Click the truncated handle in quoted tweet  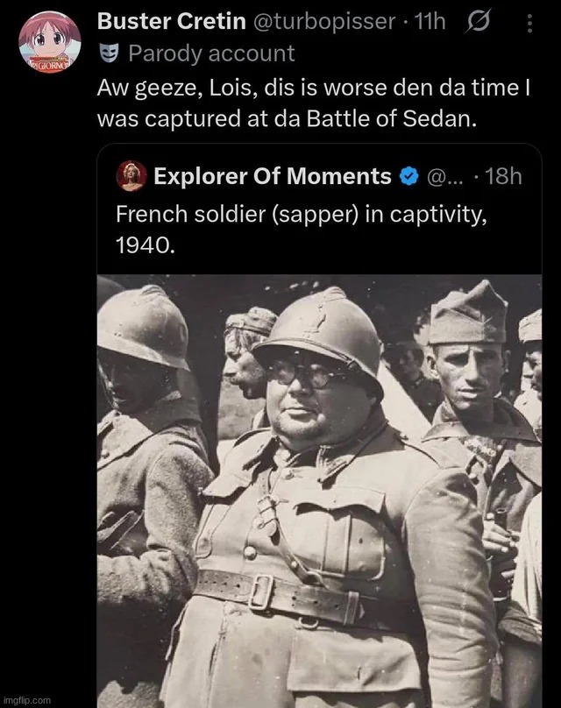pyautogui.click(x=443, y=176)
